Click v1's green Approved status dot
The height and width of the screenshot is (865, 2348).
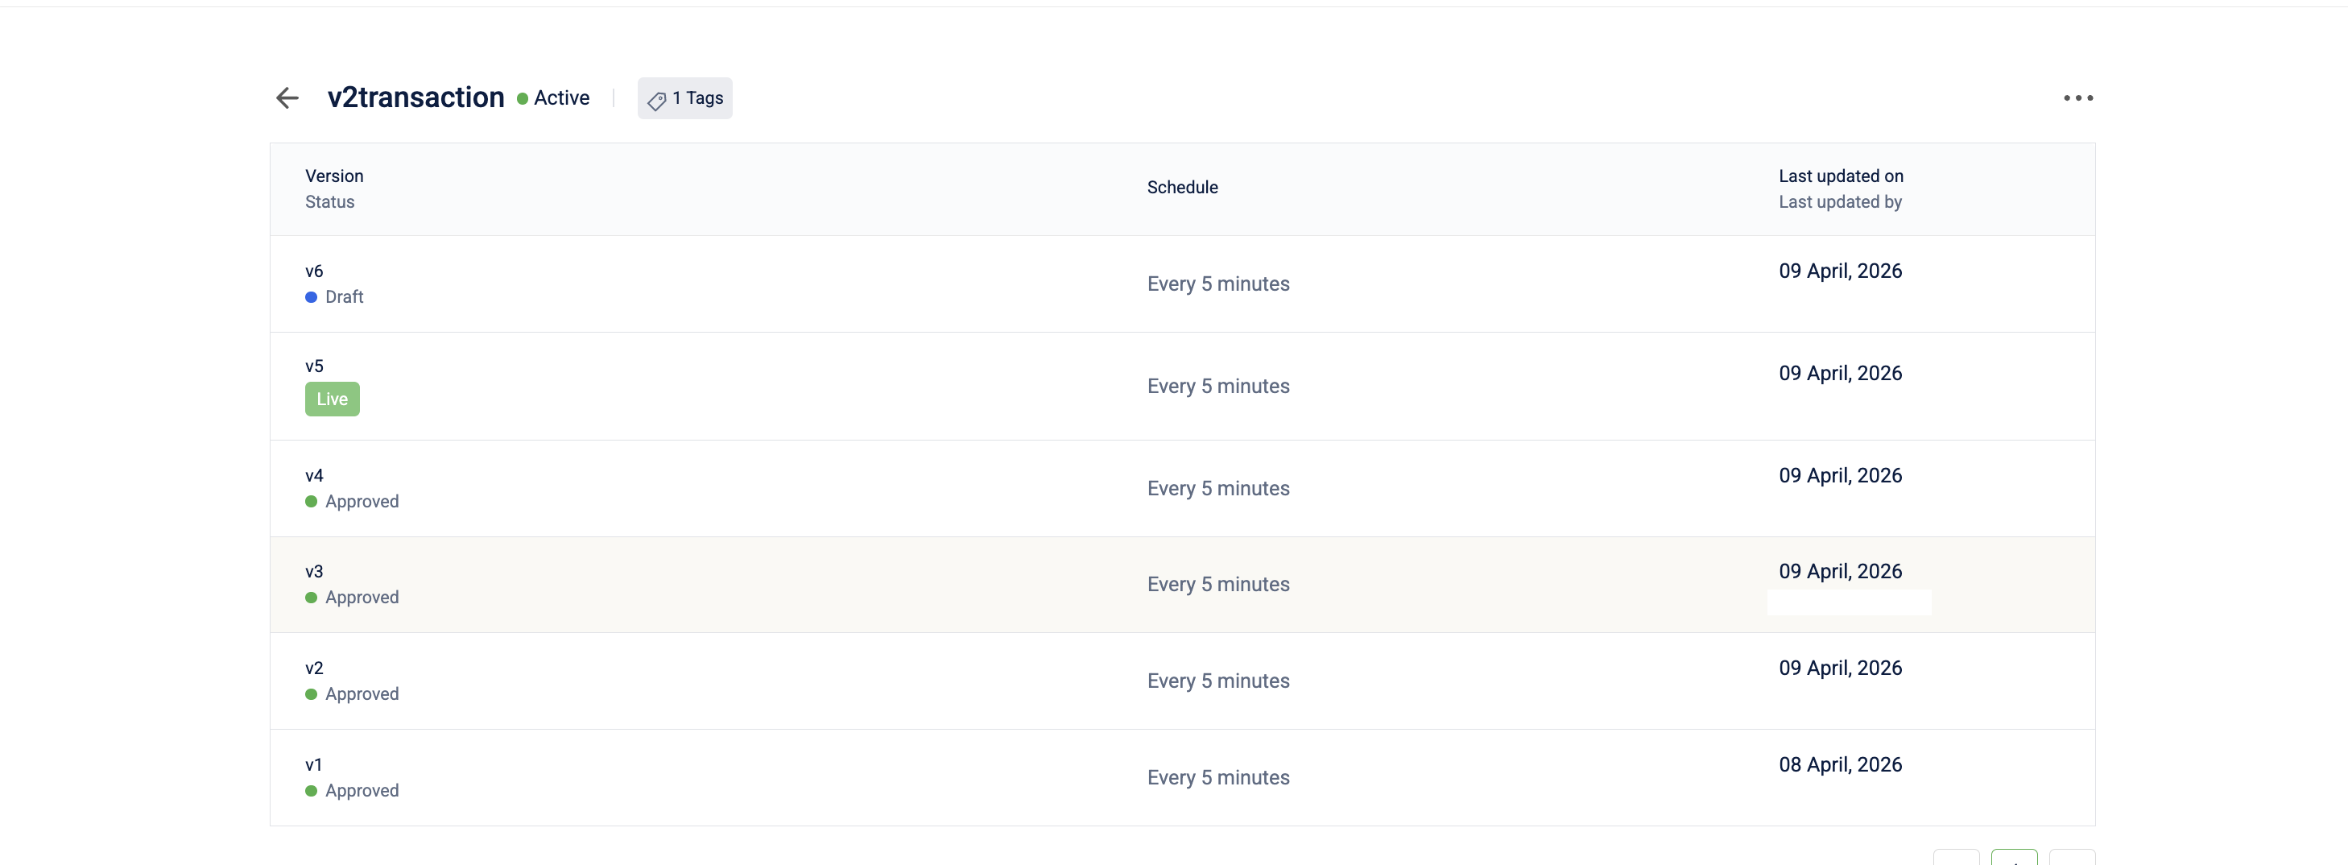[311, 791]
